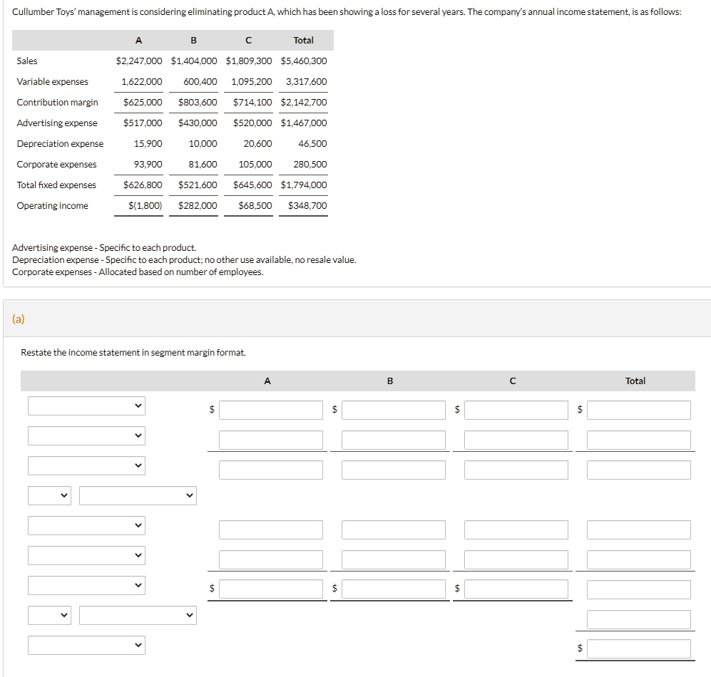The height and width of the screenshot is (677, 711).
Task: Open the third row label dropdown
Action: tap(86, 465)
